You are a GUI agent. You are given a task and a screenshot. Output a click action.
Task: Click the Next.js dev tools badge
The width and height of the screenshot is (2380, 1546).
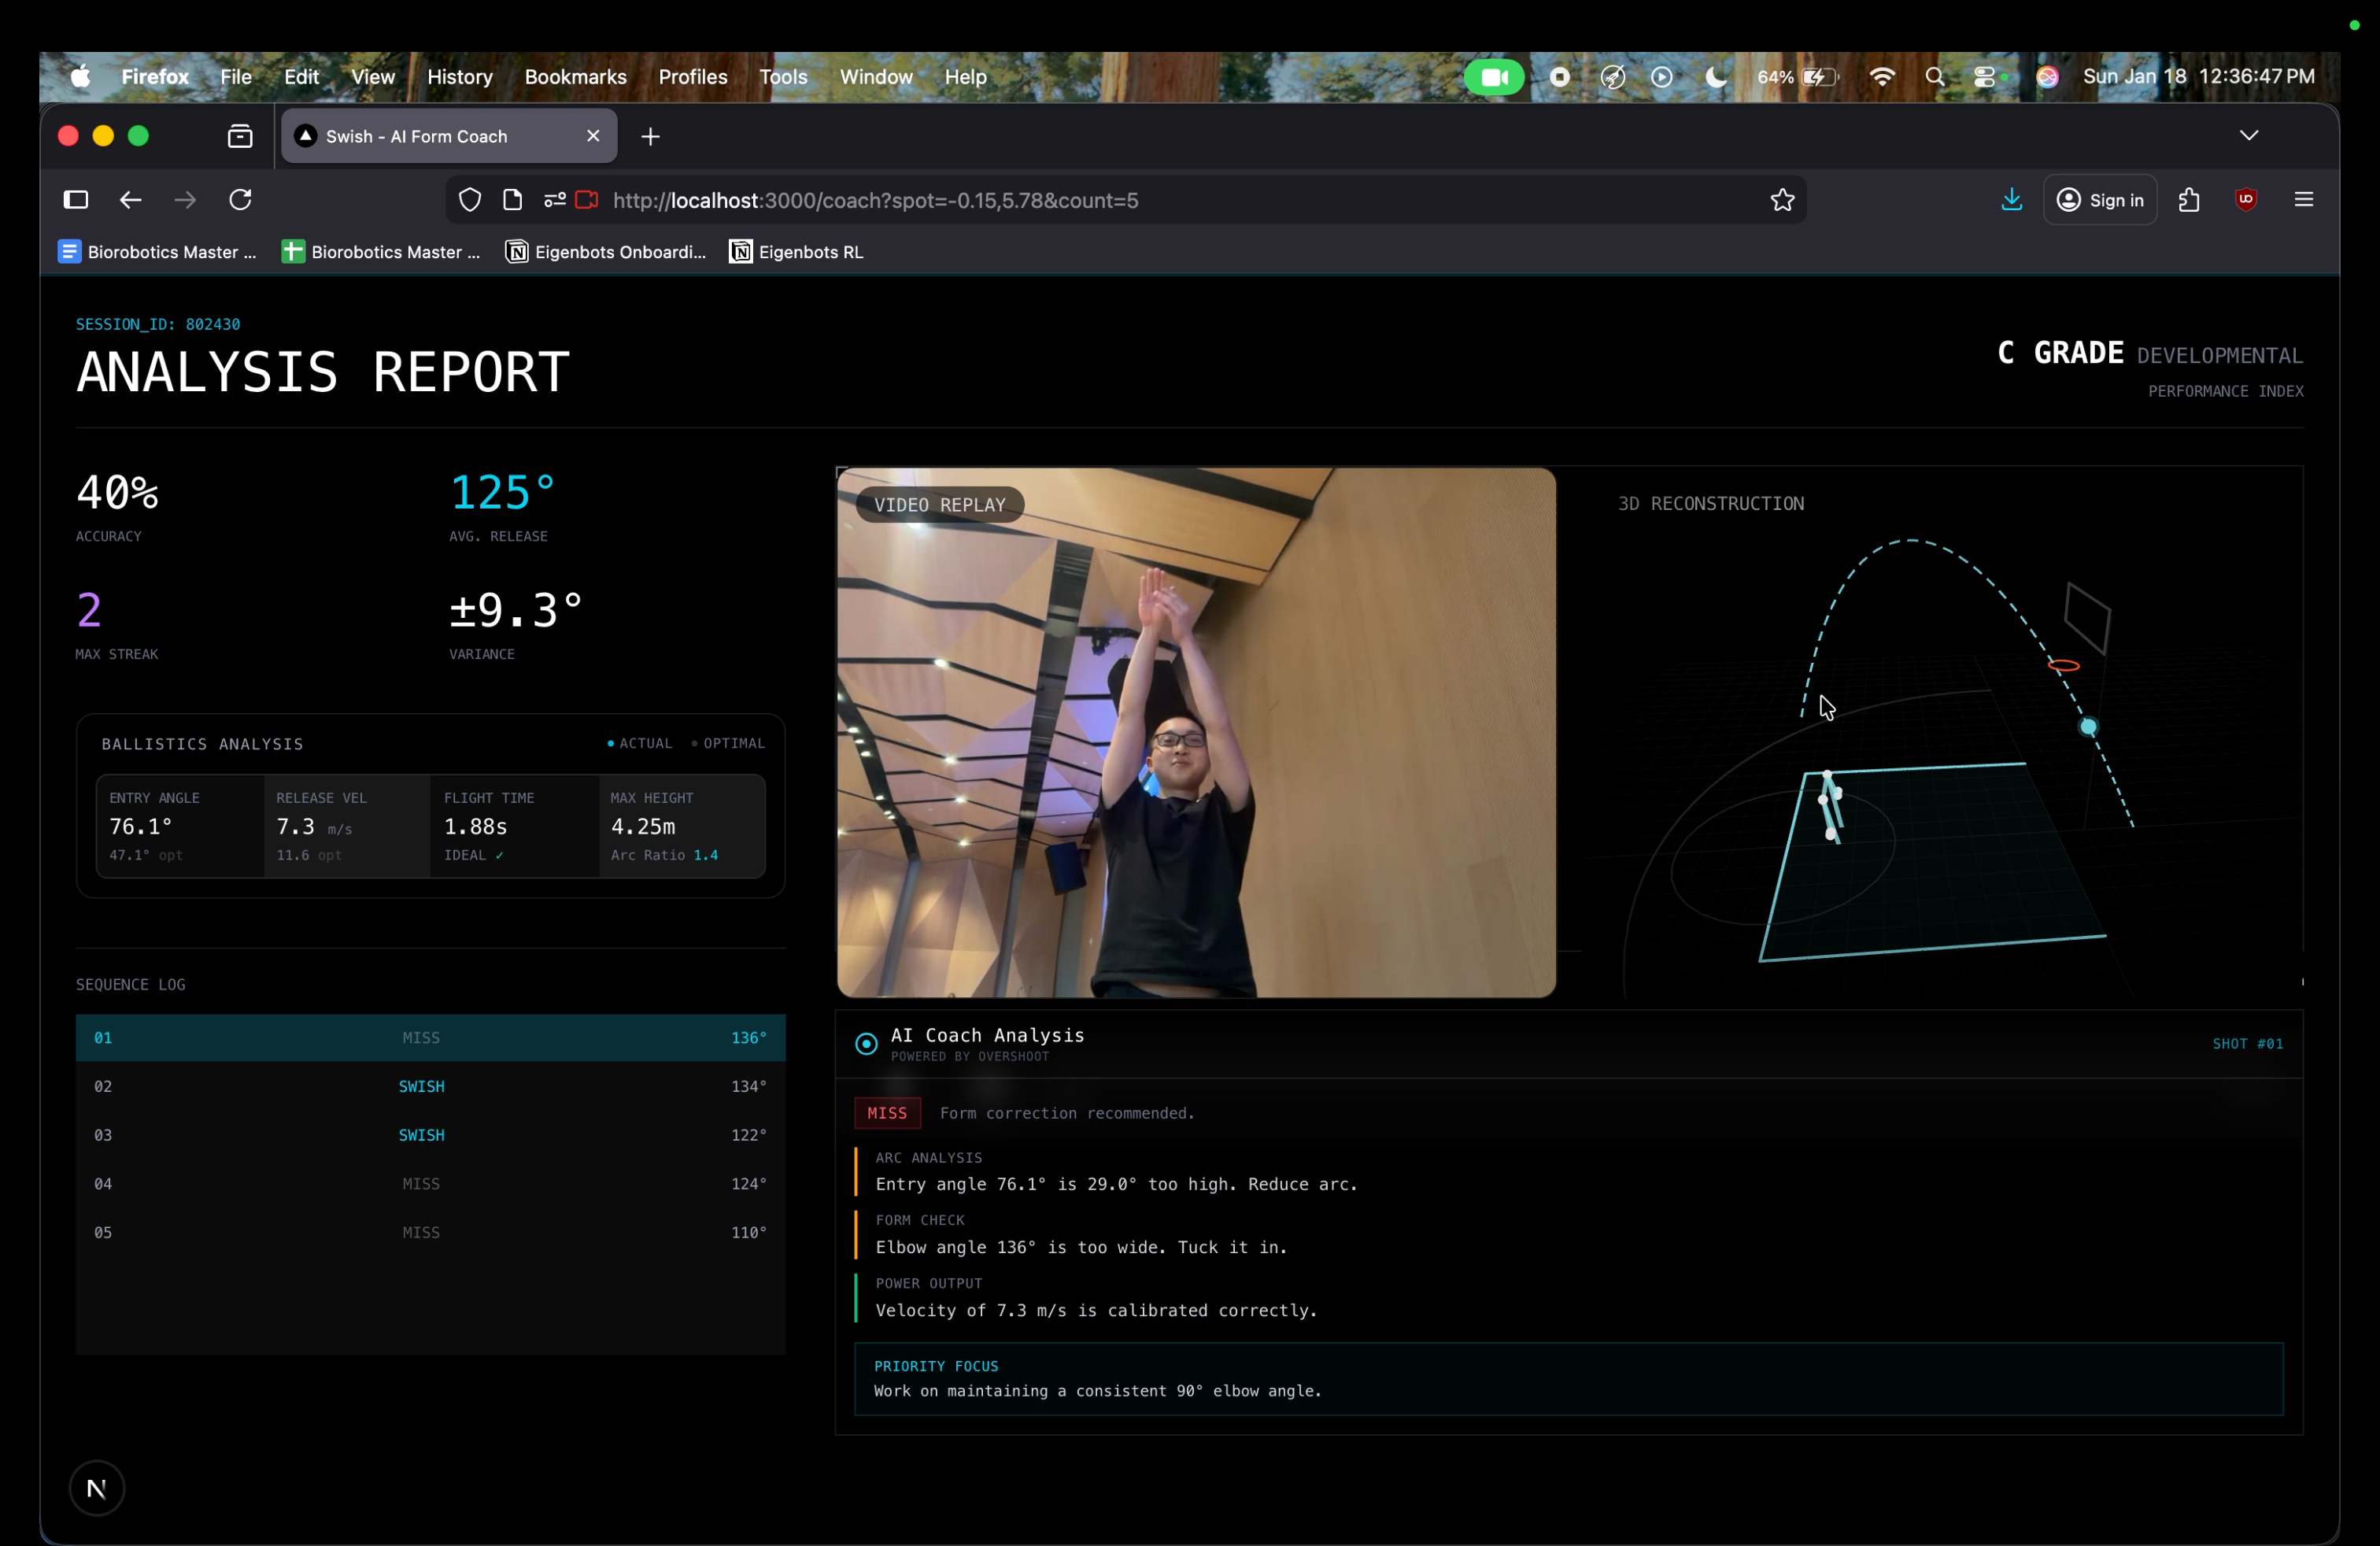(x=97, y=1488)
